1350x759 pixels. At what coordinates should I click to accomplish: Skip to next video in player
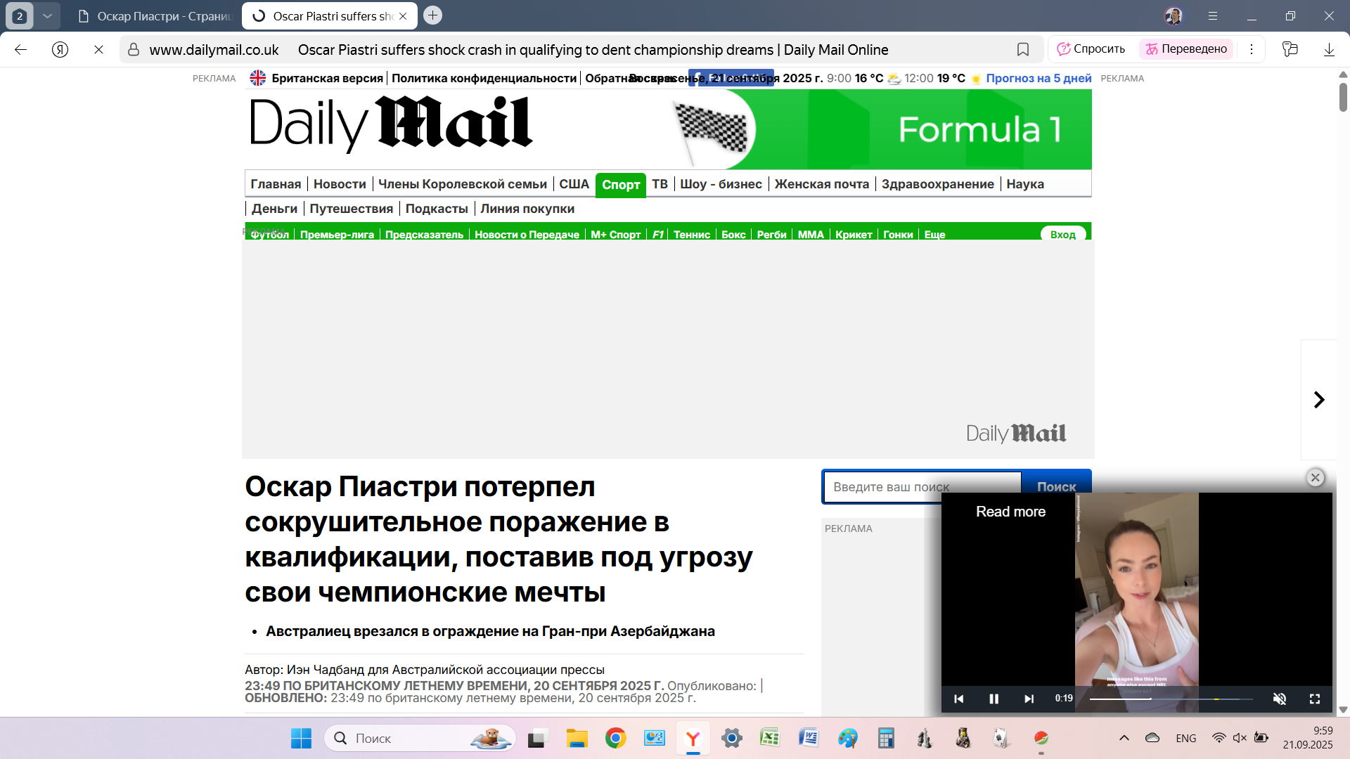coord(1029,699)
